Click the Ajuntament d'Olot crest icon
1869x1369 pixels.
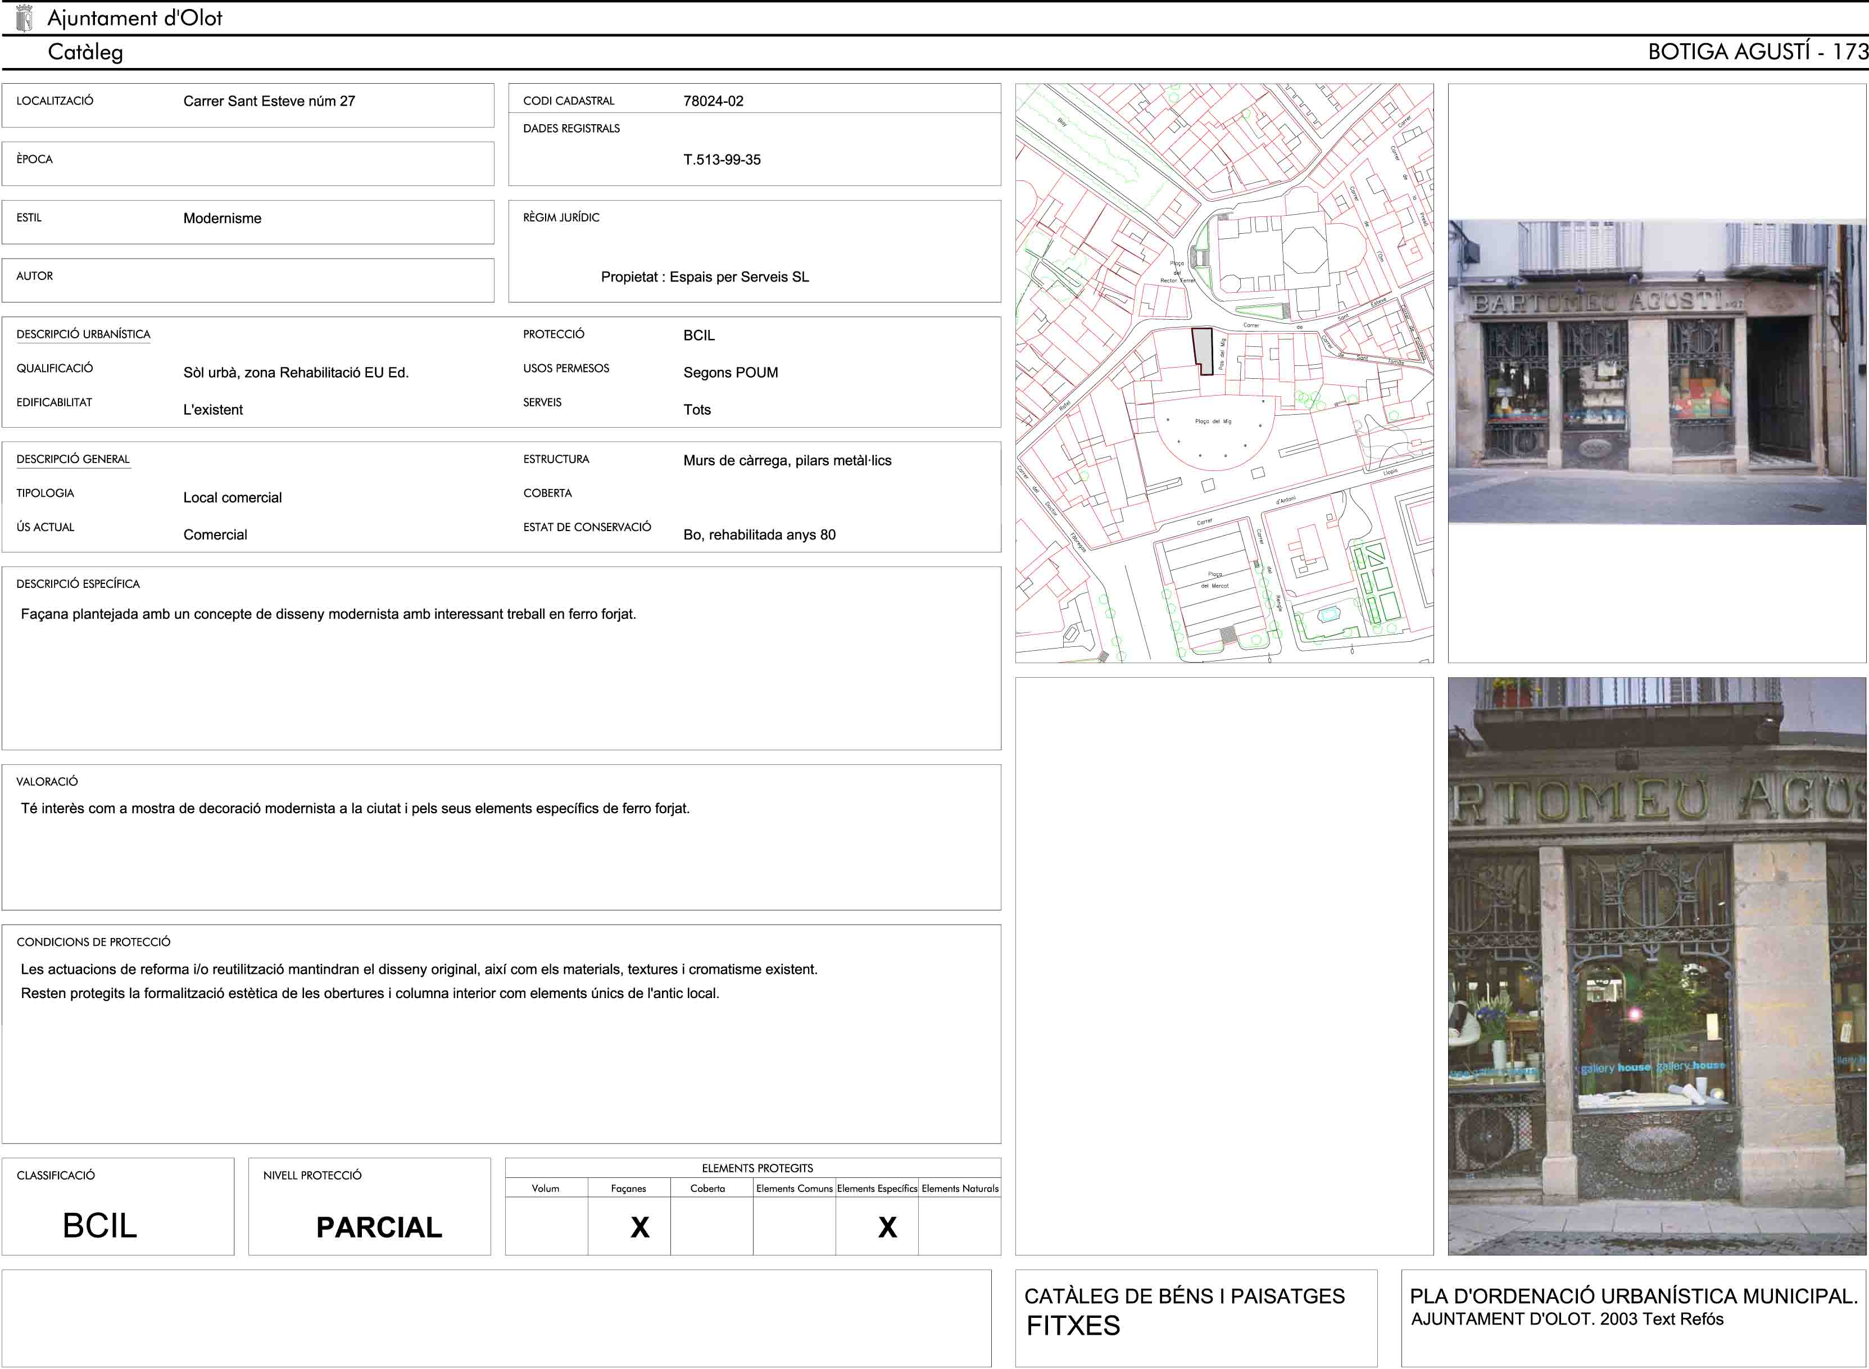(x=24, y=17)
